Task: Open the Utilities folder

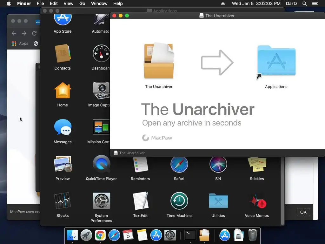Action: pos(218,201)
